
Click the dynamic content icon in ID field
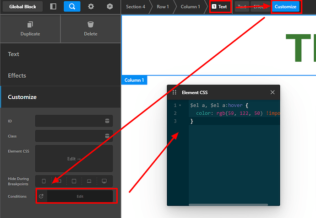107,121
